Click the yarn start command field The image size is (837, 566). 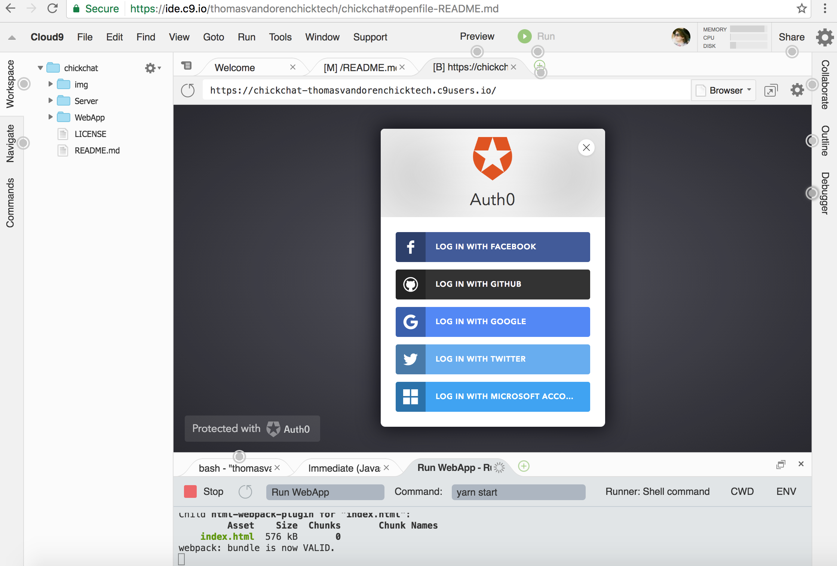click(x=518, y=492)
